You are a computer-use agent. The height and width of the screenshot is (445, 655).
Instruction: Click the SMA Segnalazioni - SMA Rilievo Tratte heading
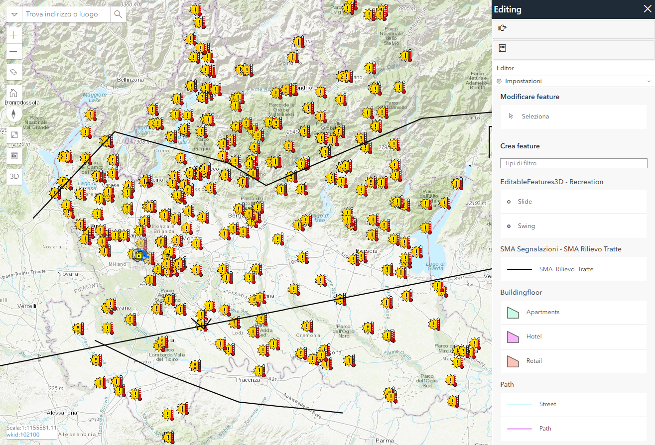click(561, 249)
